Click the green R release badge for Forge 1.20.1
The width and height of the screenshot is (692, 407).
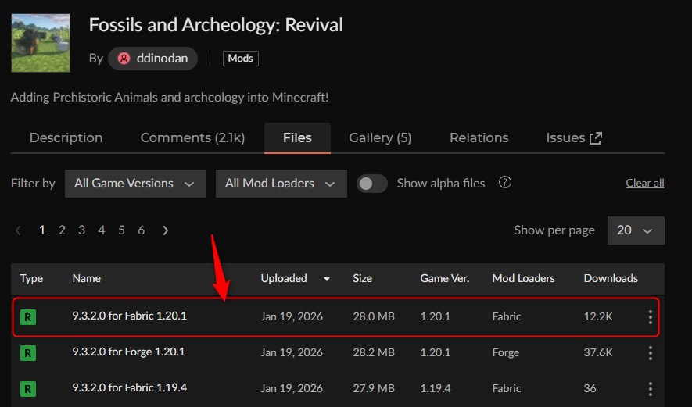click(28, 352)
